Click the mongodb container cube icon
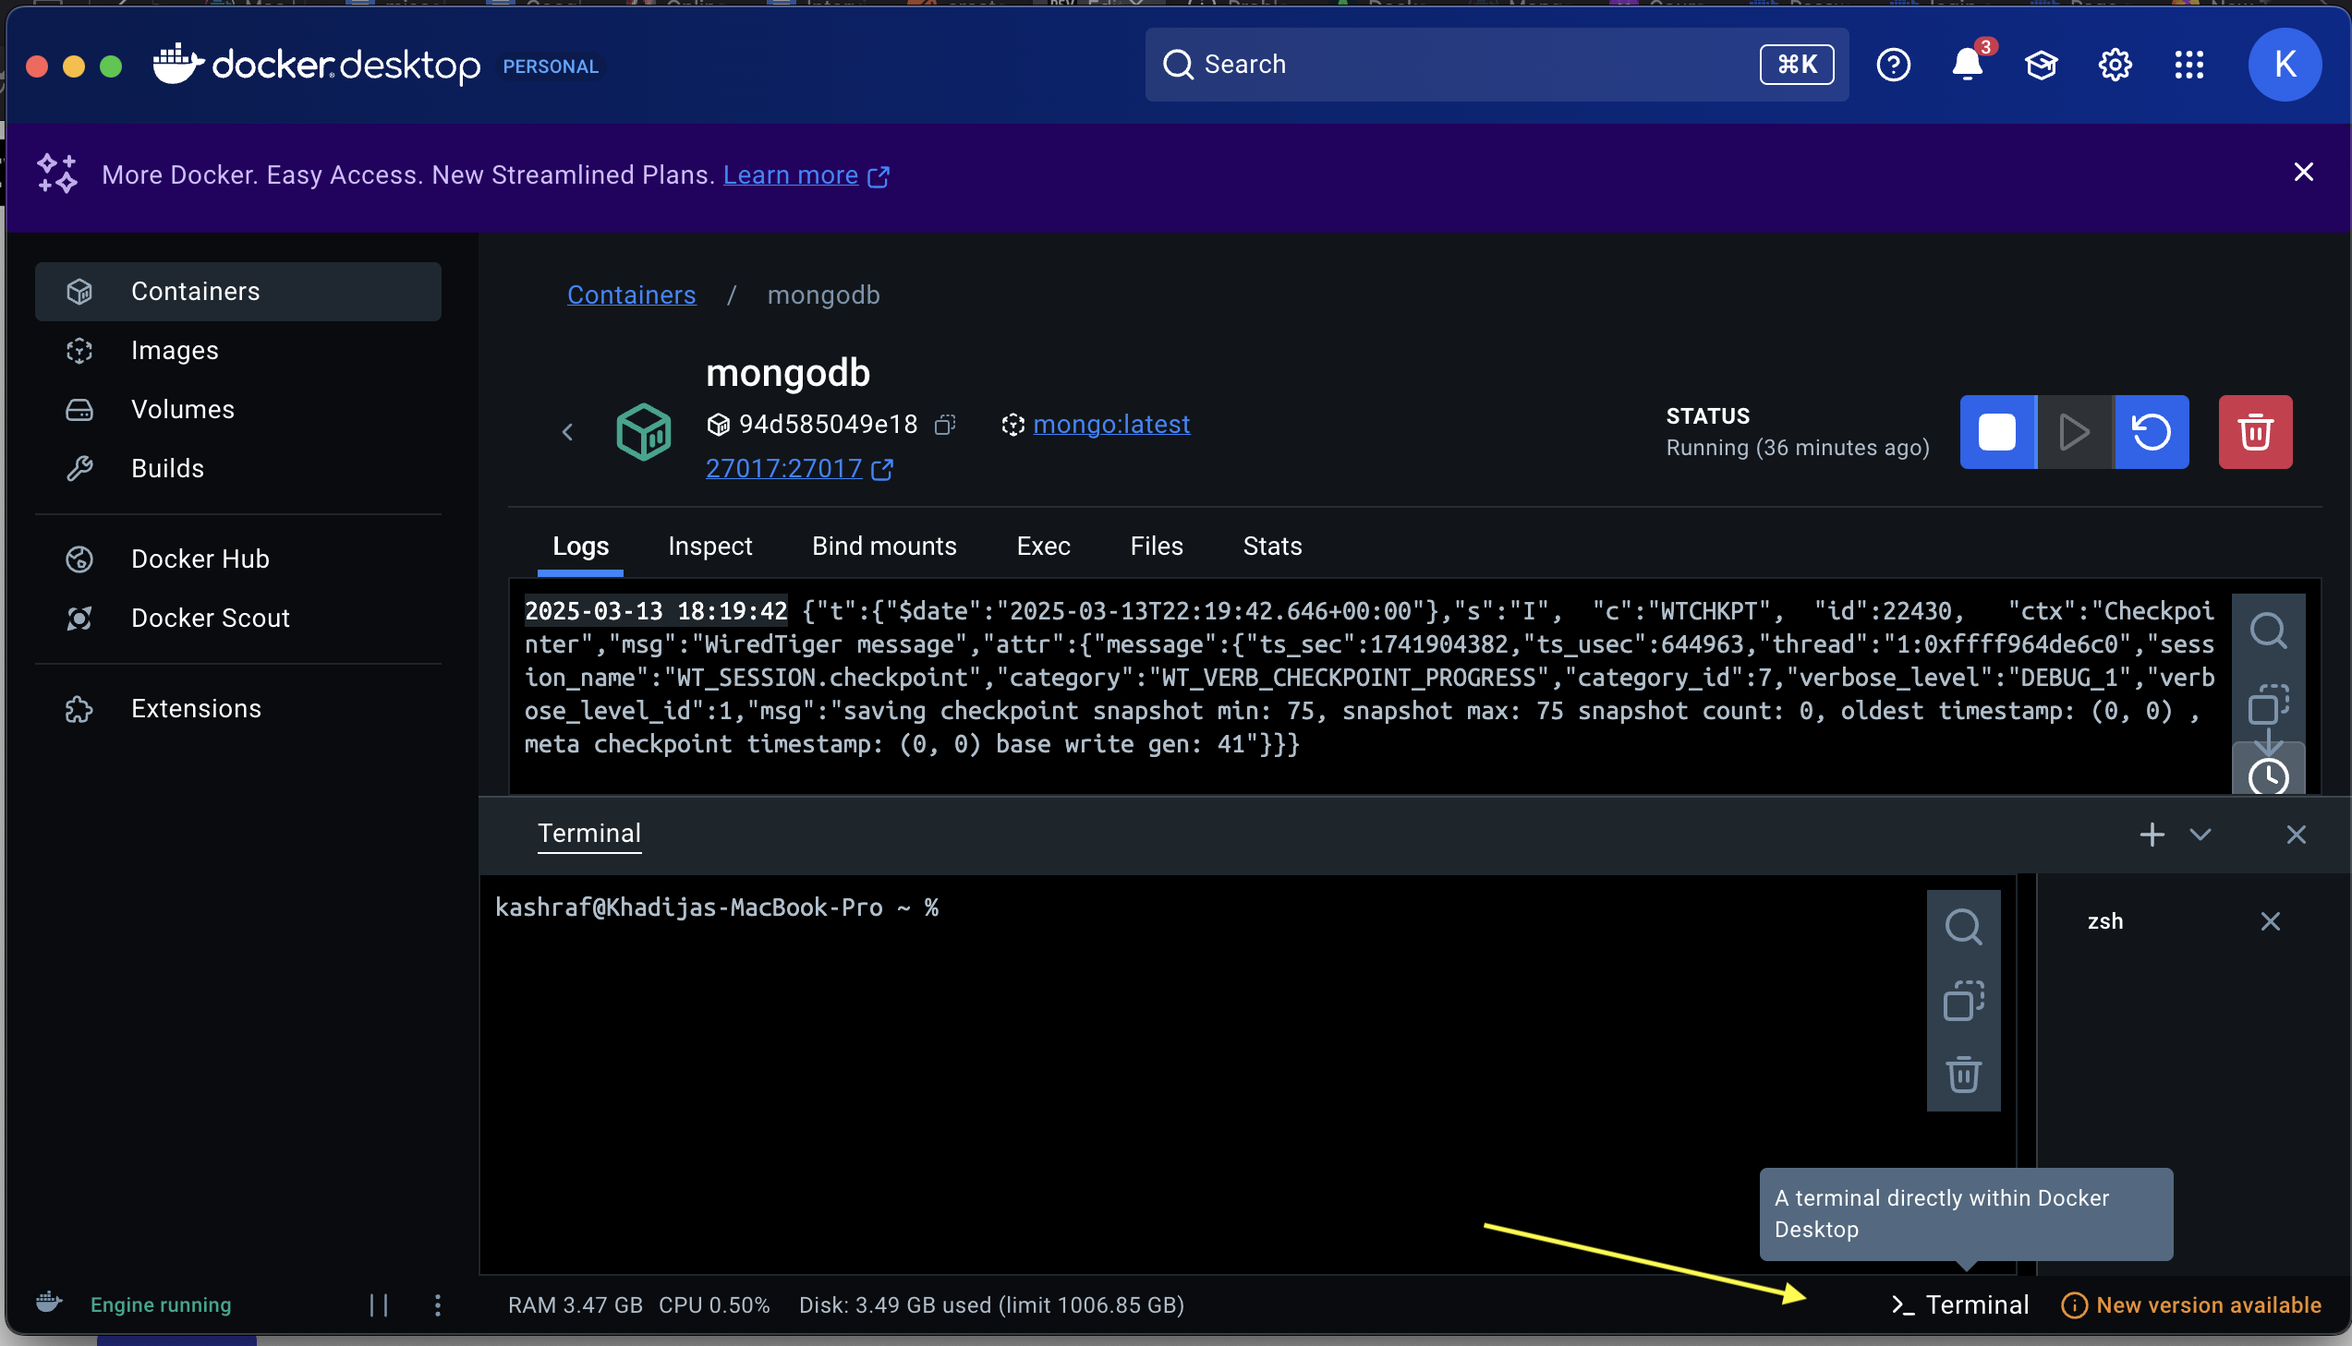The width and height of the screenshot is (2352, 1346). tap(644, 432)
